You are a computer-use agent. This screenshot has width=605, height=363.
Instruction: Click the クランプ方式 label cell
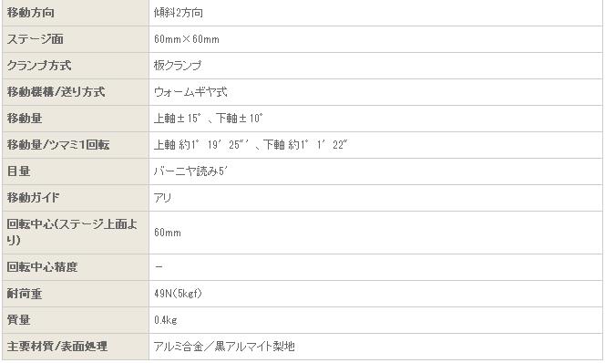click(76, 66)
